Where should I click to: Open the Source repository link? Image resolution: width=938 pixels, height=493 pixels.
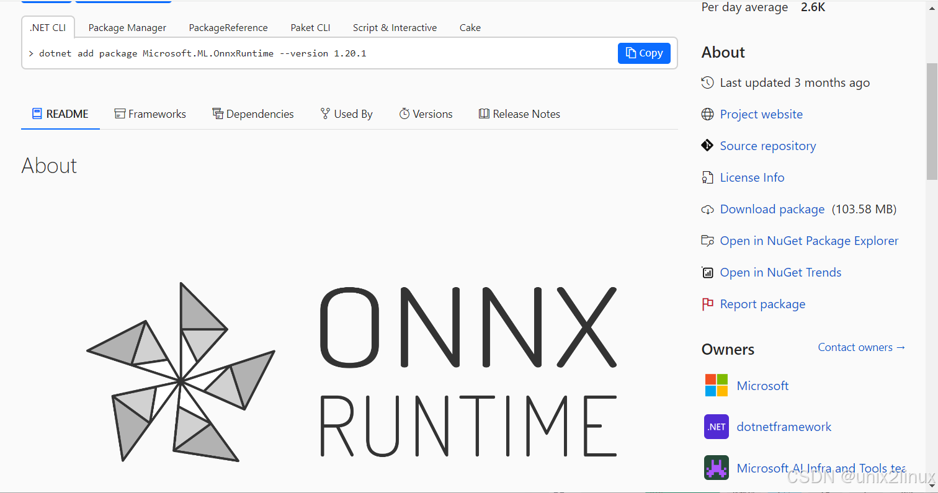[x=768, y=146]
